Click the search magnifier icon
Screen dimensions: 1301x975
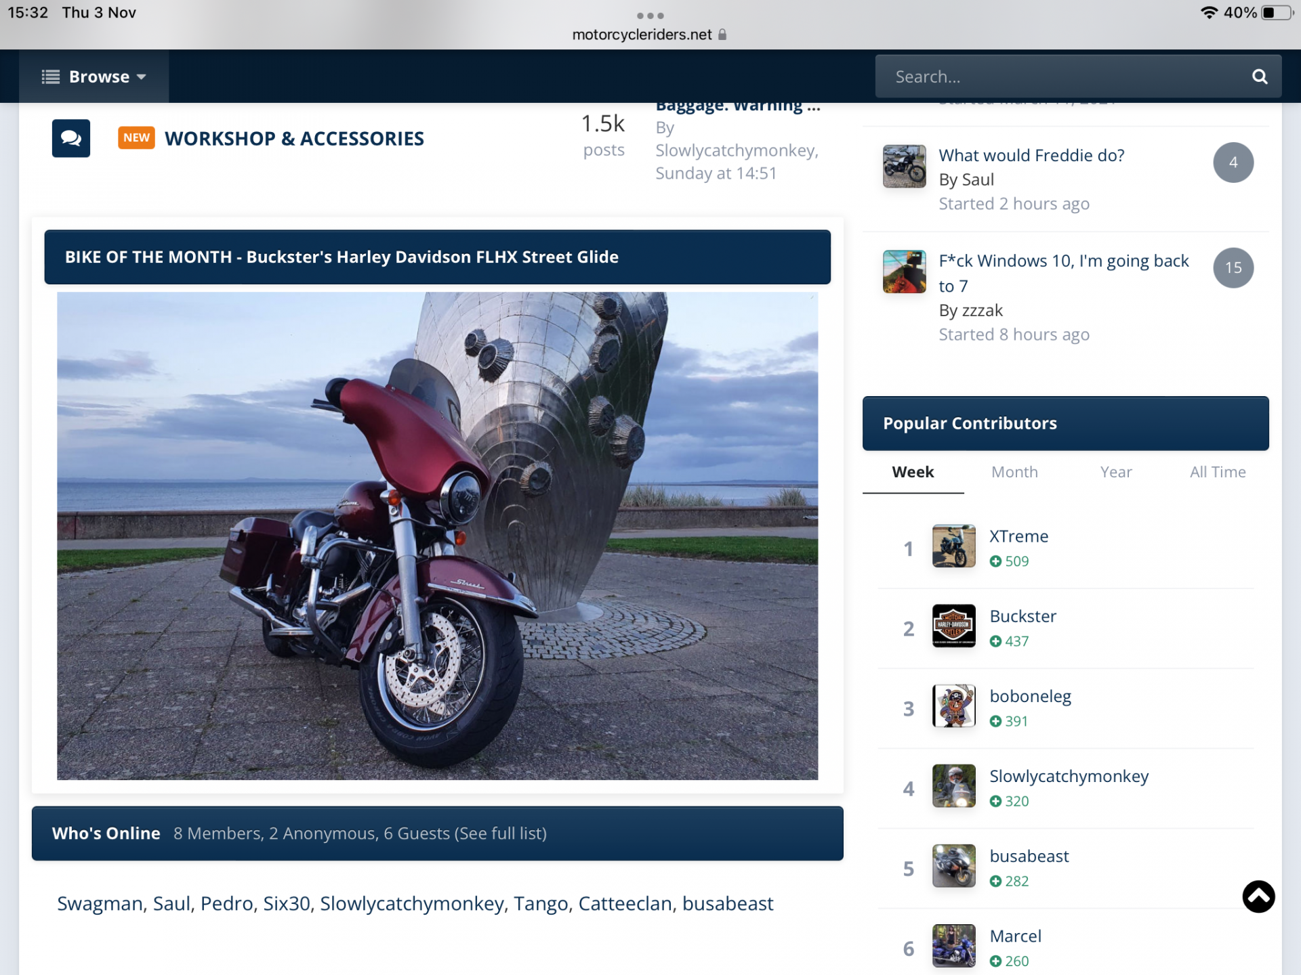click(1259, 77)
